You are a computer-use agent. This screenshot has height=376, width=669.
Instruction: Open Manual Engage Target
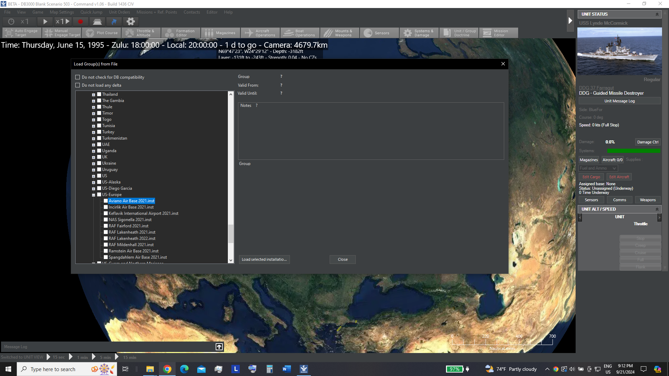pyautogui.click(x=62, y=33)
